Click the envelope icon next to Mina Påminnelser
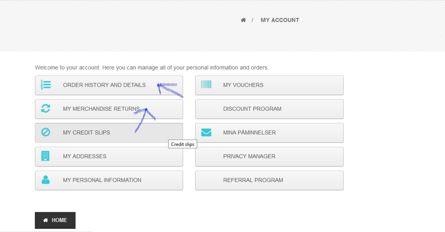Screen dimensions: 445x232 206,132
